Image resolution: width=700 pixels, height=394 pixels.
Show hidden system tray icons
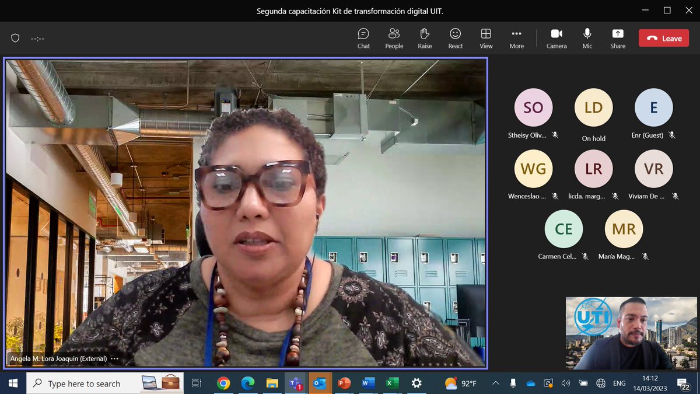click(x=495, y=383)
